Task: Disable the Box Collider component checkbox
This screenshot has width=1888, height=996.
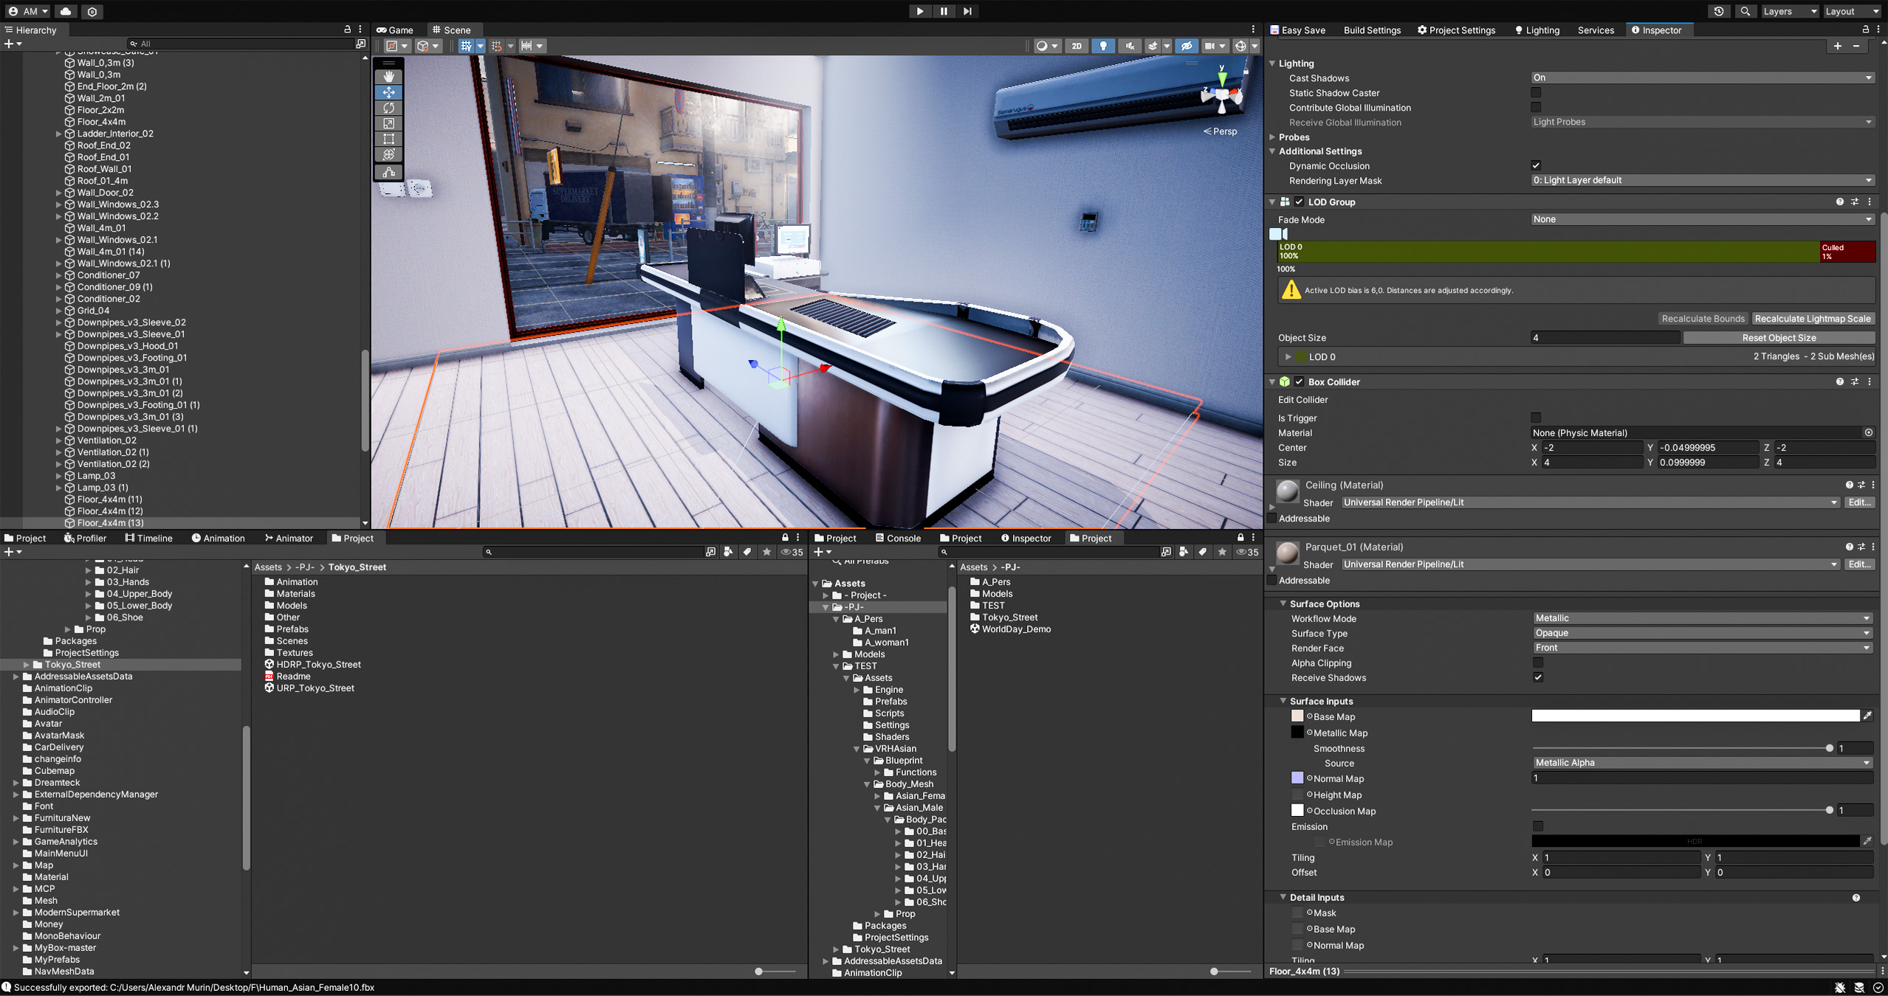Action: pos(1299,381)
